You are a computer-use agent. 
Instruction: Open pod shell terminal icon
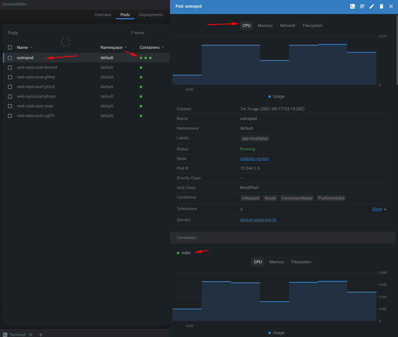[x=352, y=6]
